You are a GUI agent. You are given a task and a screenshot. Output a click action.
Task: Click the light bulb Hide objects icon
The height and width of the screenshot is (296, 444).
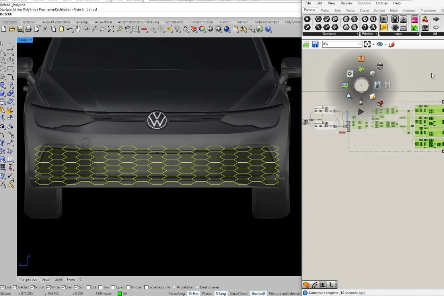point(177,29)
